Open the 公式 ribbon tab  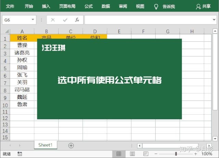(88, 6)
